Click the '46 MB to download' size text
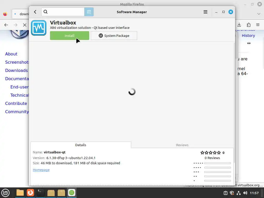Screen dimensions: 264x198 [56, 163]
